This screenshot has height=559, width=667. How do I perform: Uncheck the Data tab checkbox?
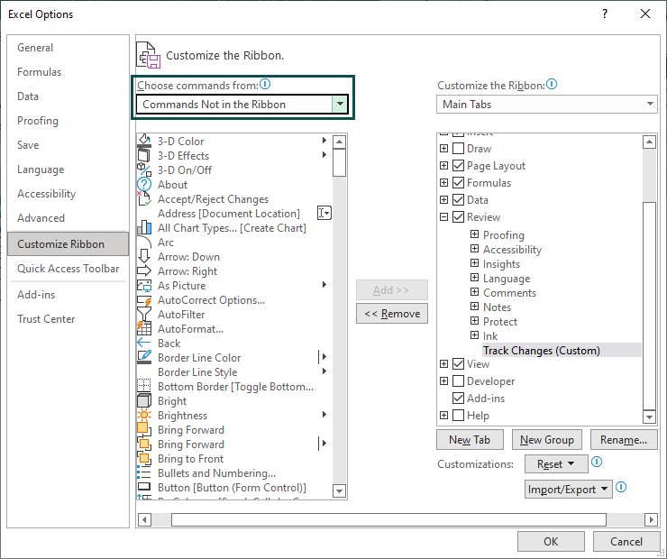(x=458, y=199)
